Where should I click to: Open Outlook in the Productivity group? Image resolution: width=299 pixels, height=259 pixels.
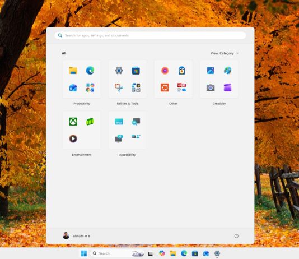click(73, 87)
